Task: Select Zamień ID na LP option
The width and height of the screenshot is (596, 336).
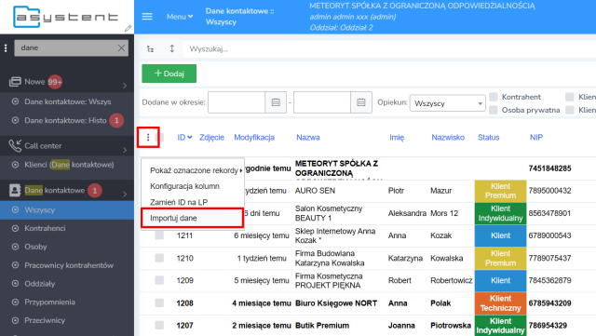Action: click(179, 202)
